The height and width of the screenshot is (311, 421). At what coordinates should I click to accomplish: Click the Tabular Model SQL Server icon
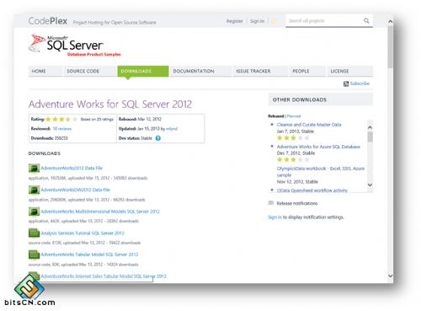(x=34, y=255)
